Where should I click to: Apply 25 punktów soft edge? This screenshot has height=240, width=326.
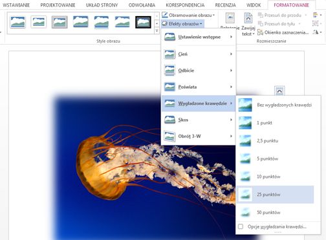(275, 195)
